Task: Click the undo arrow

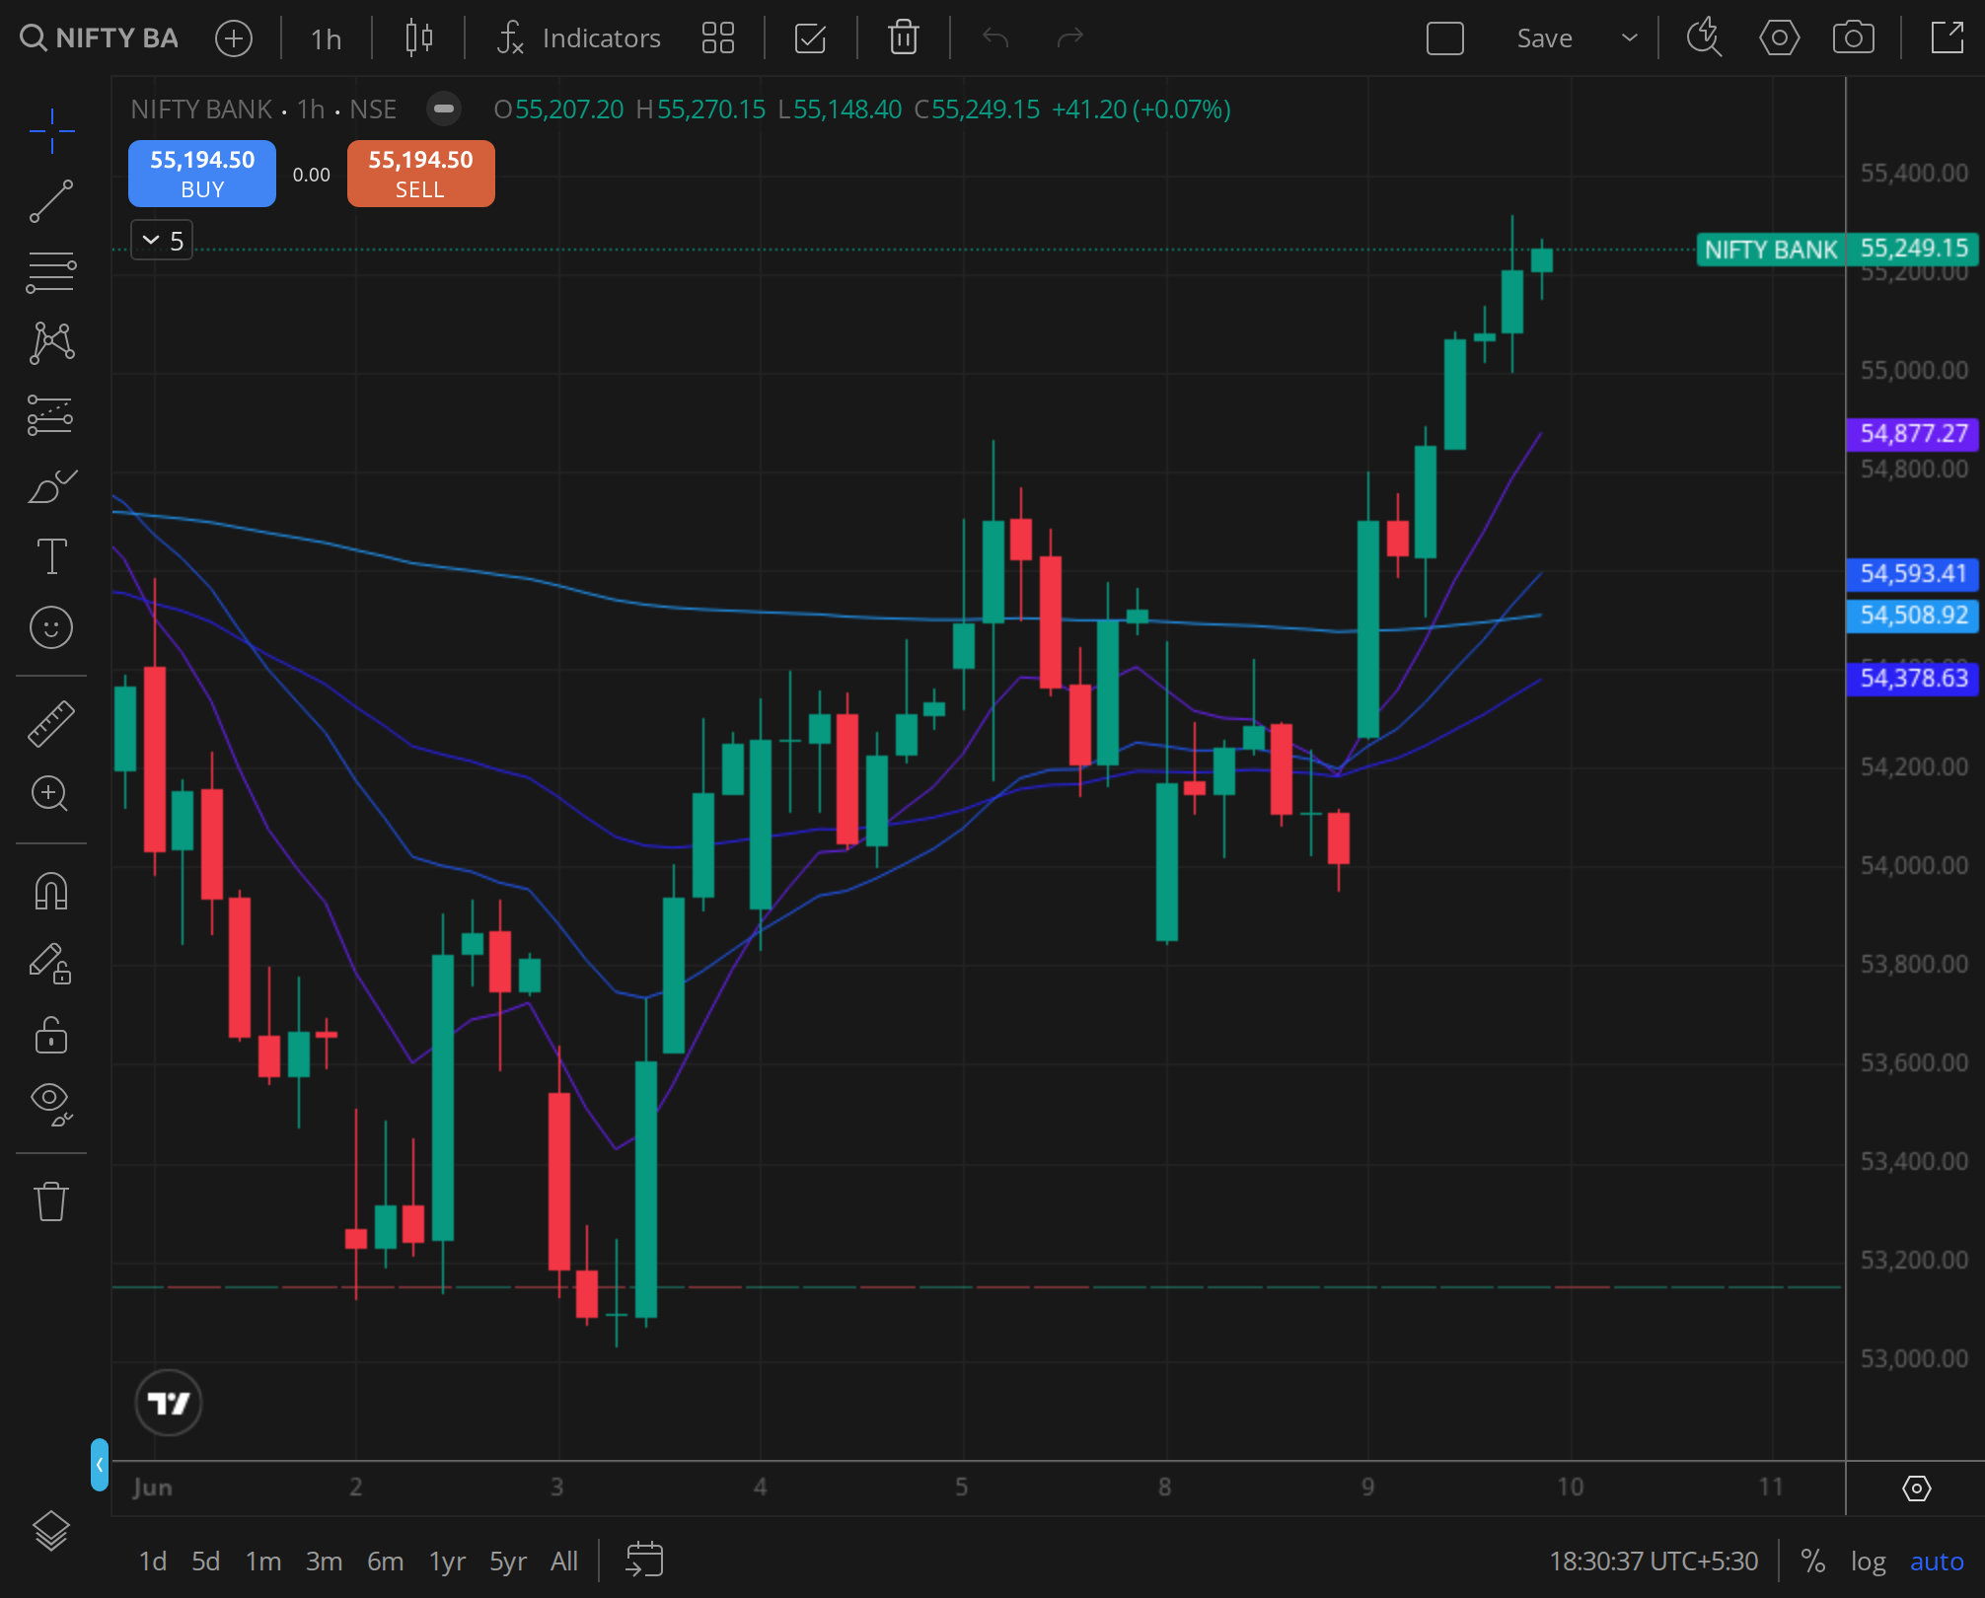Action: [x=995, y=38]
